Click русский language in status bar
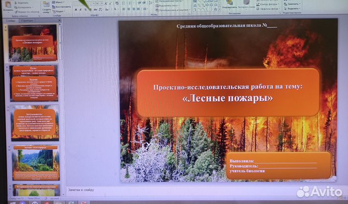This screenshot has height=204, width=348. pyautogui.click(x=55, y=199)
